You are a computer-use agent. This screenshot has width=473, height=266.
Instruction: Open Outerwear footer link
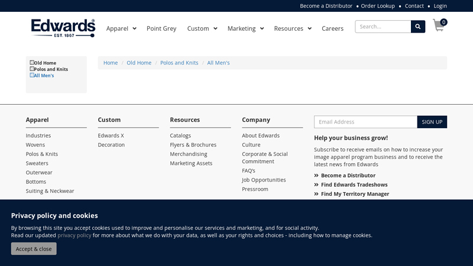click(x=39, y=173)
